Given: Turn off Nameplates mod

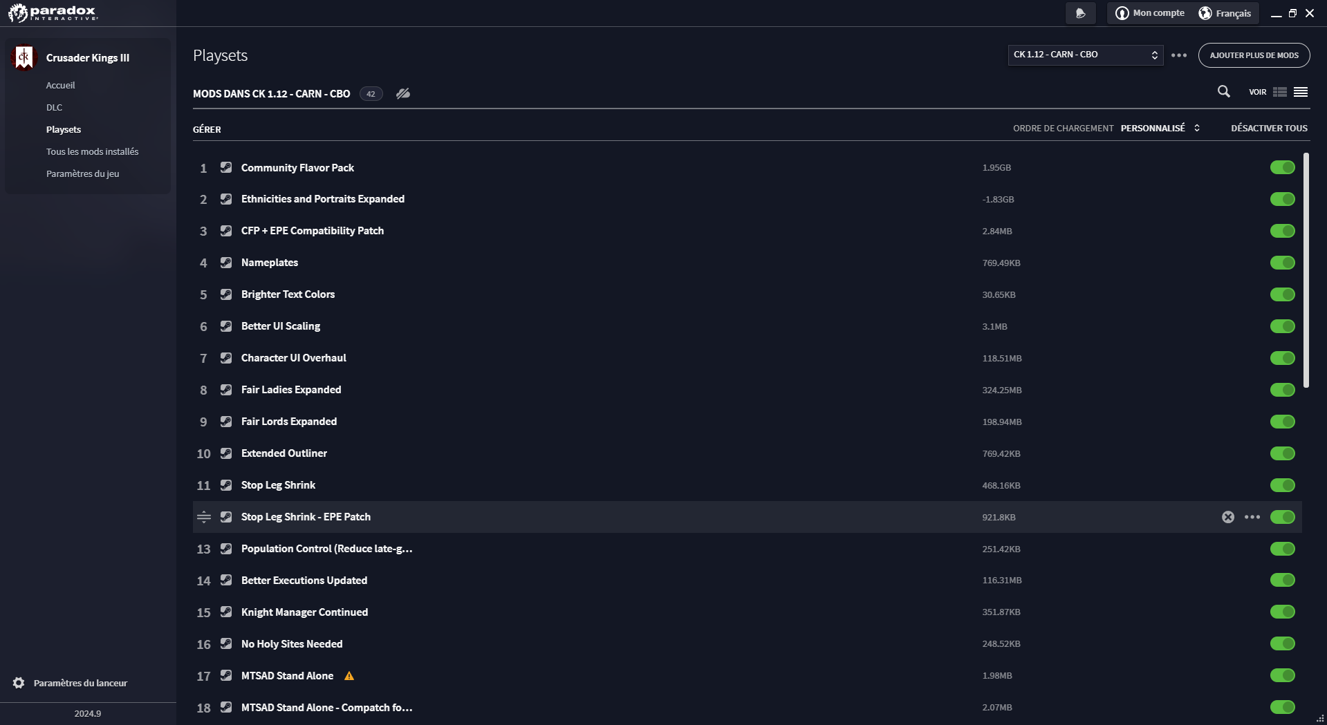Looking at the screenshot, I should [1283, 263].
